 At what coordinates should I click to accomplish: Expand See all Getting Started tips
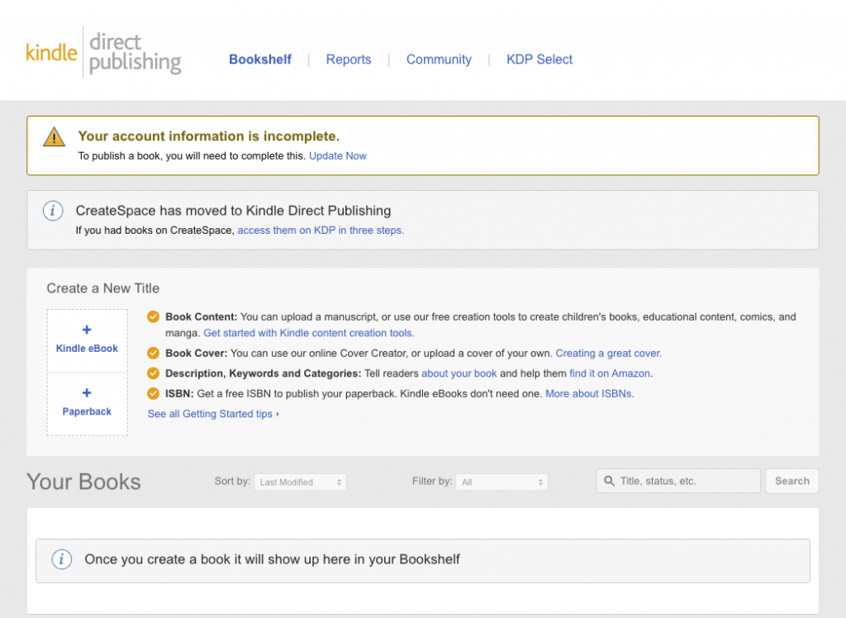(213, 413)
